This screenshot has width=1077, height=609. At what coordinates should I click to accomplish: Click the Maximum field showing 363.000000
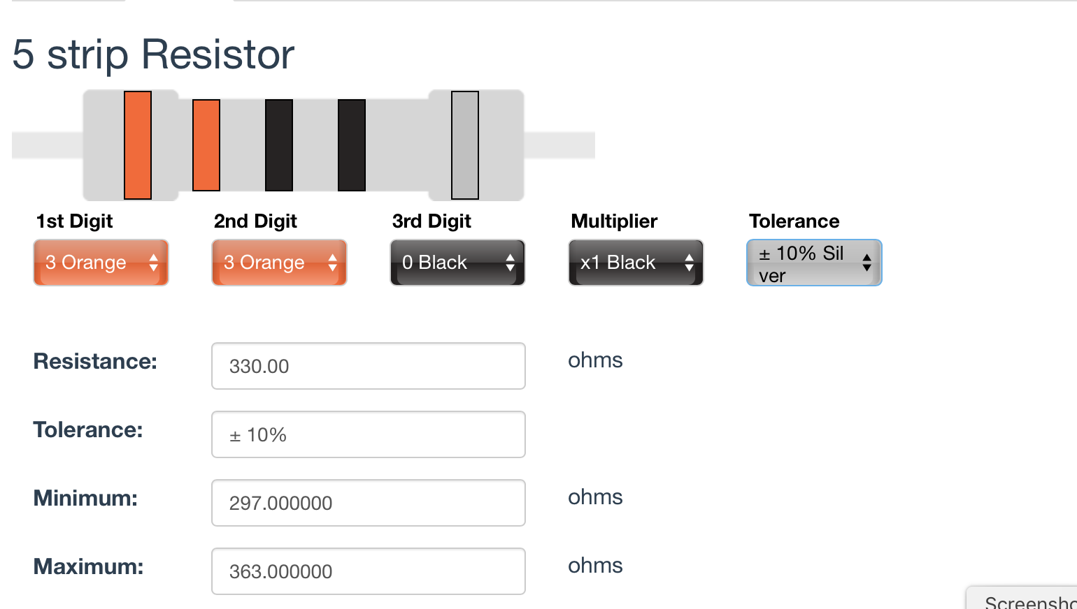[x=369, y=571]
